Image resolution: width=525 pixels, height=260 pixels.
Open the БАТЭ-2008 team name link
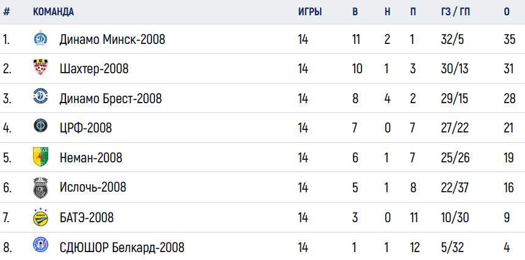(x=87, y=218)
